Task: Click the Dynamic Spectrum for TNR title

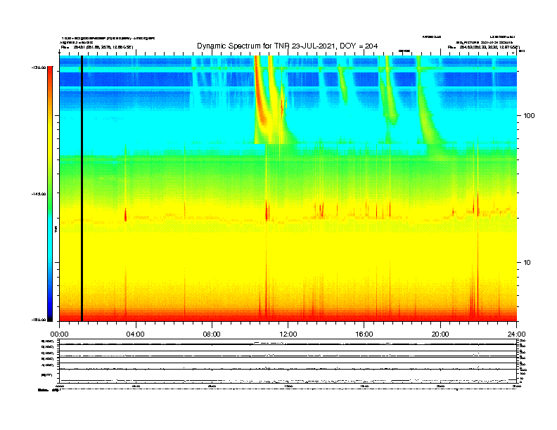Action: click(287, 46)
